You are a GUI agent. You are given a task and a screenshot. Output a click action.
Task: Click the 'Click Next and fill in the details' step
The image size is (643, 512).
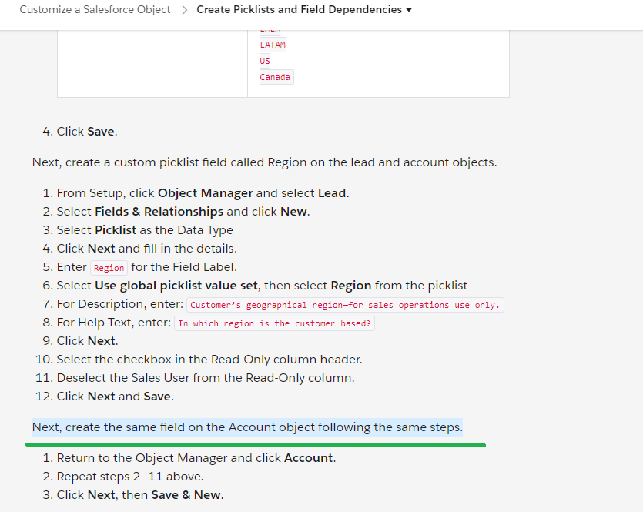(x=147, y=249)
